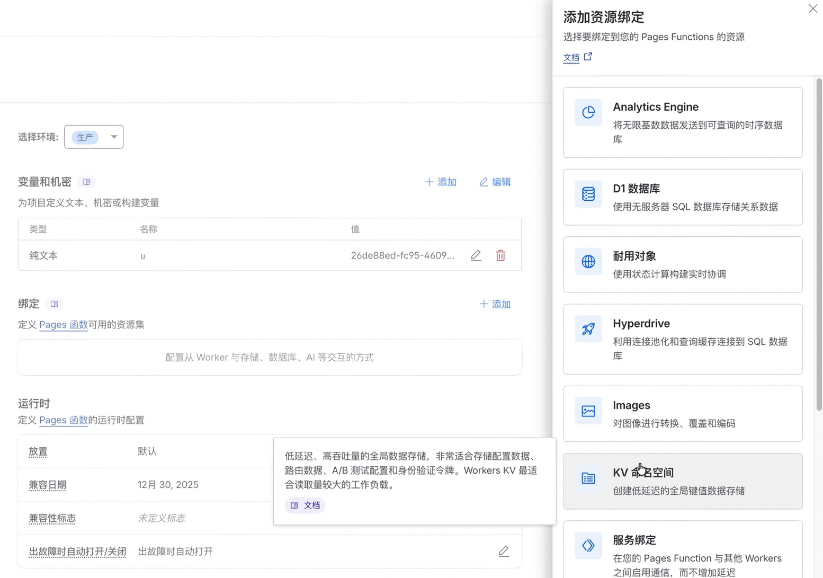This screenshot has height=578, width=823.
Task: Click the 出故障时自动打开 value text
Action: coord(175,552)
